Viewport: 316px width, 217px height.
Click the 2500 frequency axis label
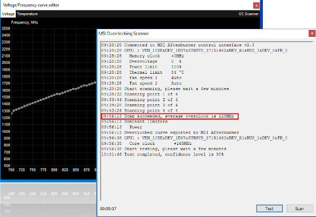coord(6,28)
